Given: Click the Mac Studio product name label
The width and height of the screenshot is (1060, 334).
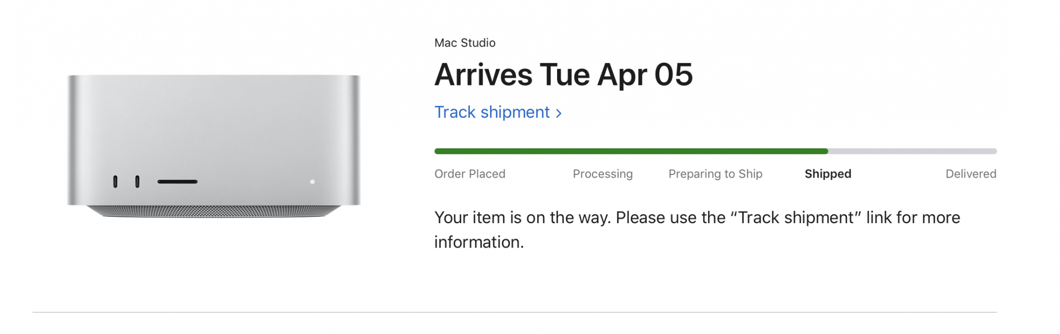Looking at the screenshot, I should pyautogui.click(x=465, y=43).
